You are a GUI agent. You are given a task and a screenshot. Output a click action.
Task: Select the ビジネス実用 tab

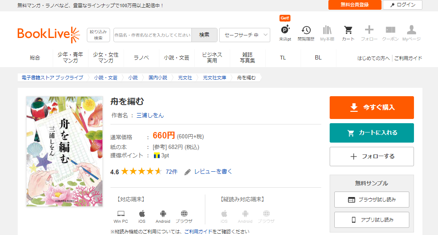pos(212,58)
